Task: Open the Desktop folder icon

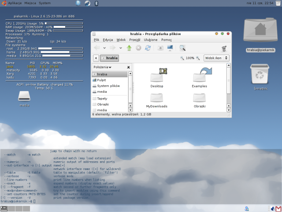Action: pyautogui.click(x=157, y=78)
